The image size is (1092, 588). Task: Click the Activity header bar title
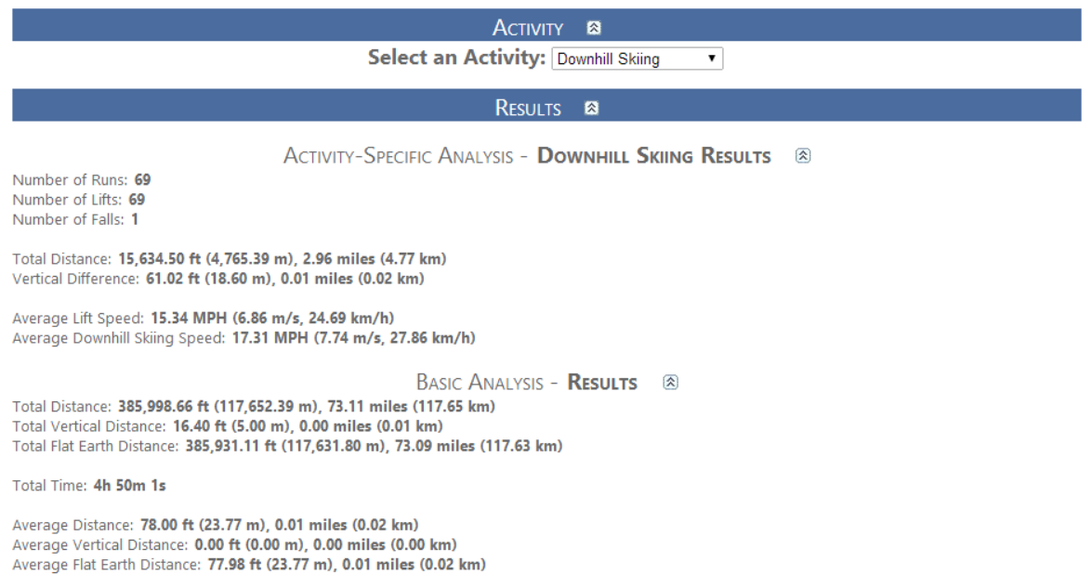[x=527, y=28]
